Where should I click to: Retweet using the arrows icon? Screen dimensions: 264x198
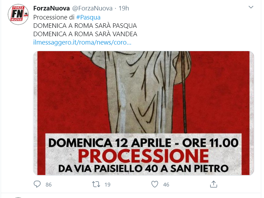coord(96,184)
